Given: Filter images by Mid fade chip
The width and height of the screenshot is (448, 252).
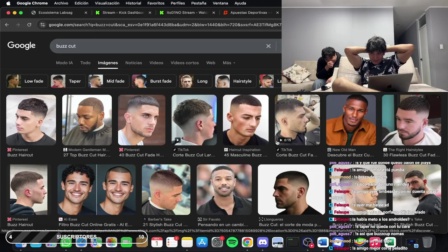Looking at the screenshot, I should (108, 81).
